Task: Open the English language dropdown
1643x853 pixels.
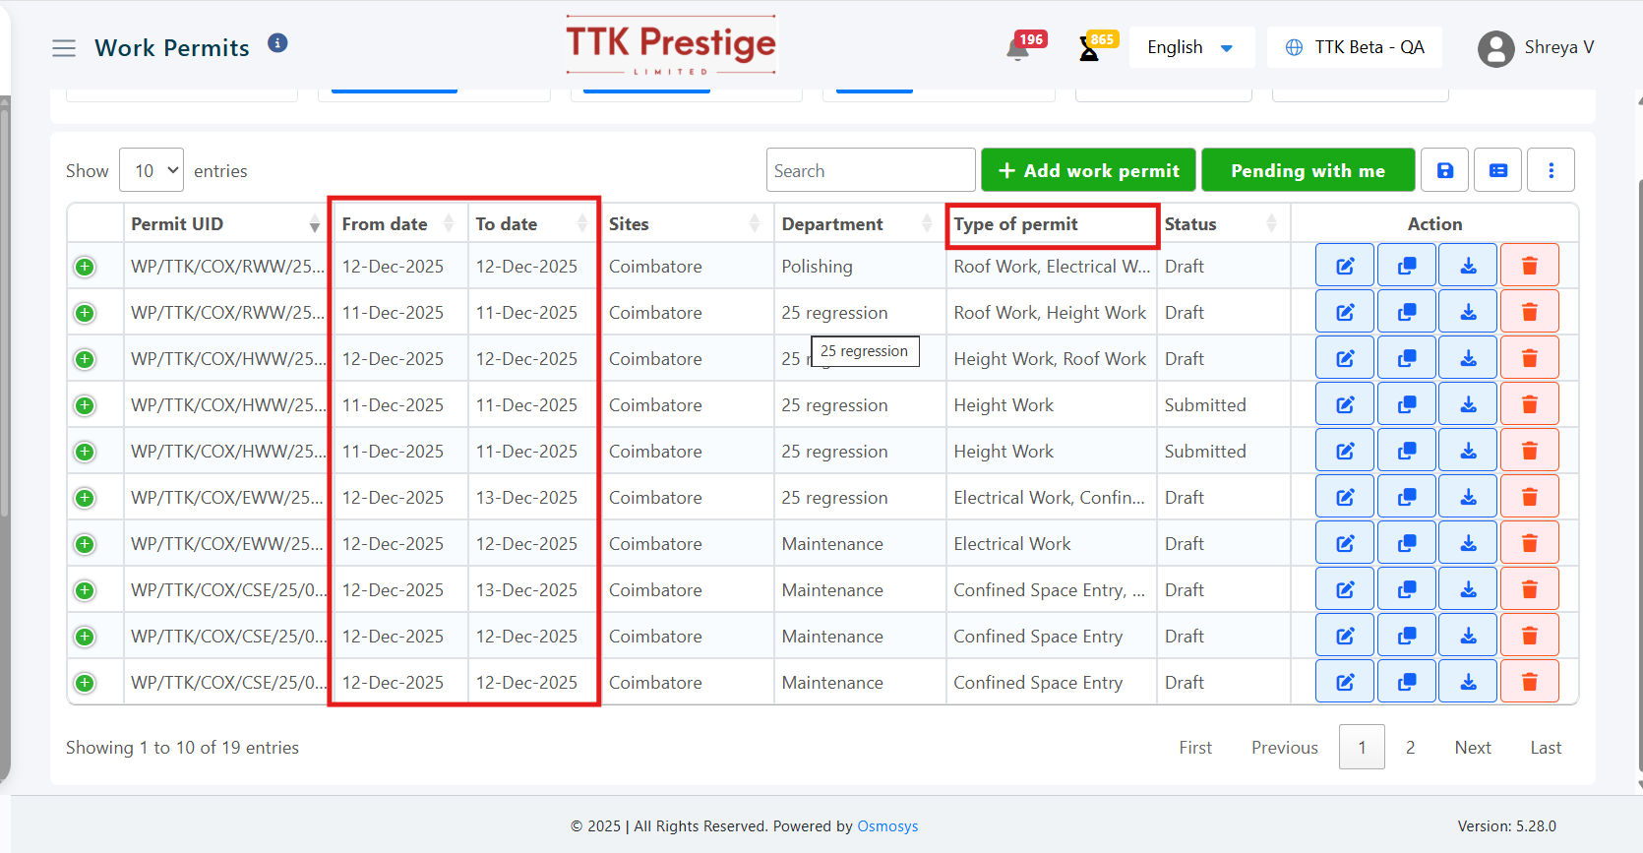Action: 1190,47
